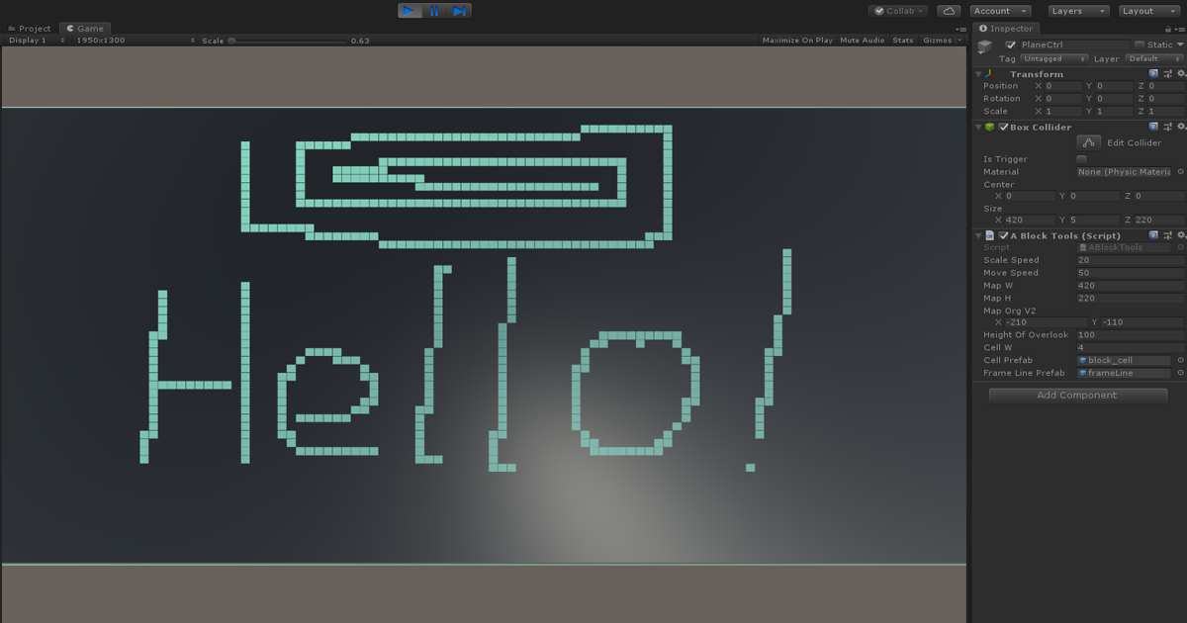The image size is (1187, 623).
Task: Open the Layer dropdown showing Default
Action: [1153, 59]
